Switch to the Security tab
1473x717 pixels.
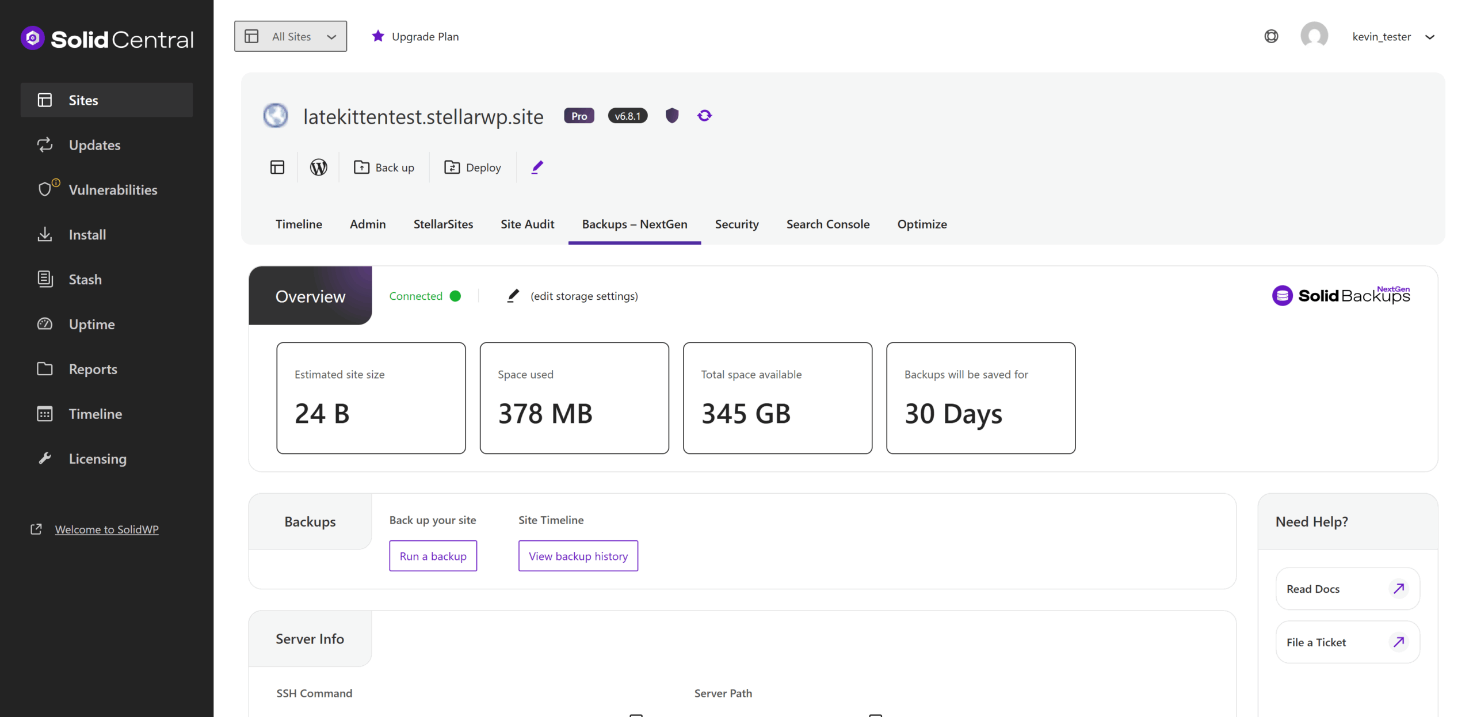coord(737,224)
